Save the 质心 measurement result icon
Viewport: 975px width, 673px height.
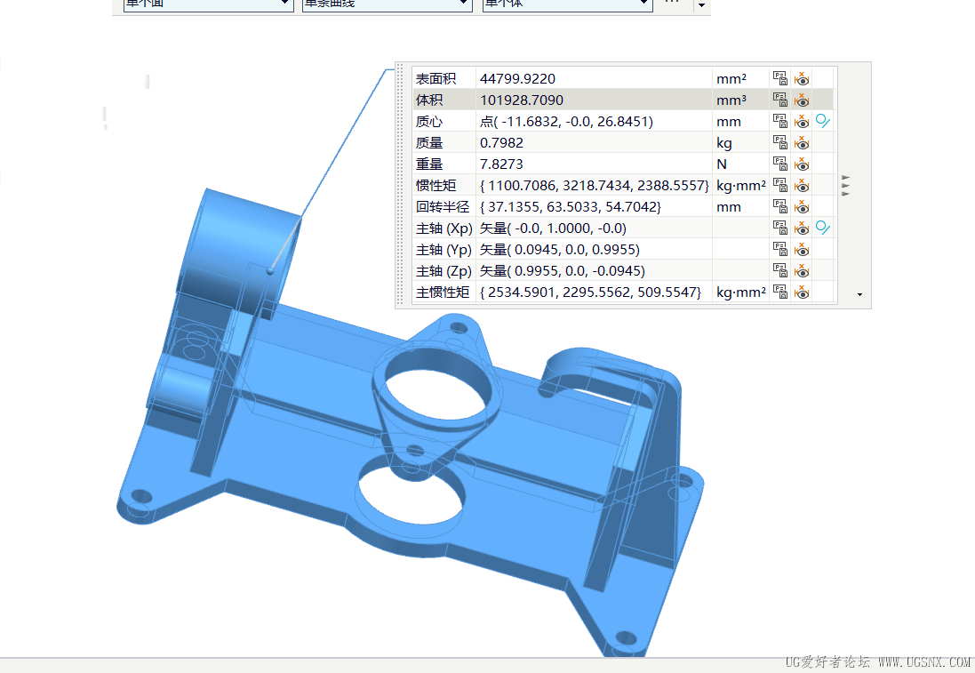point(779,121)
